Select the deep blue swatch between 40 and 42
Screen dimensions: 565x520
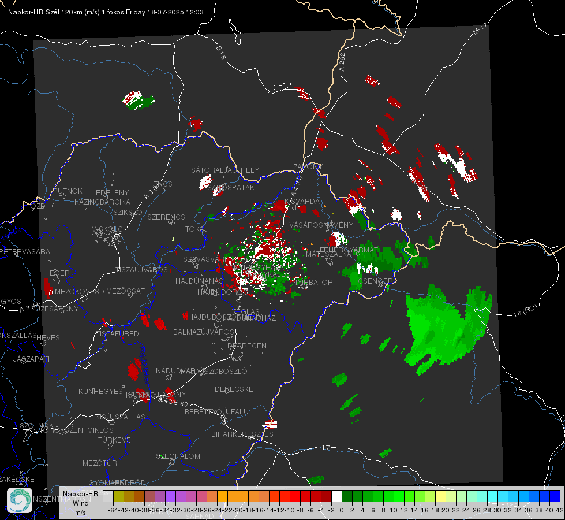point(555,496)
